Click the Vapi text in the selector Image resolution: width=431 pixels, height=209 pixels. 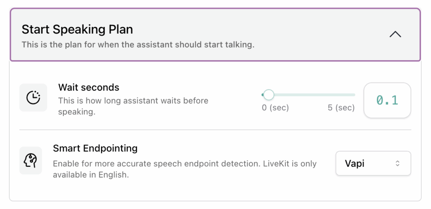point(354,163)
